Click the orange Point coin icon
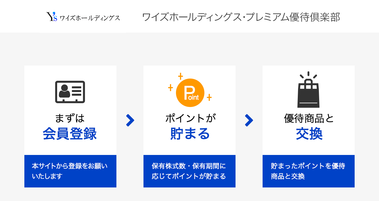Screen dimensions: 379x201 point(190,93)
